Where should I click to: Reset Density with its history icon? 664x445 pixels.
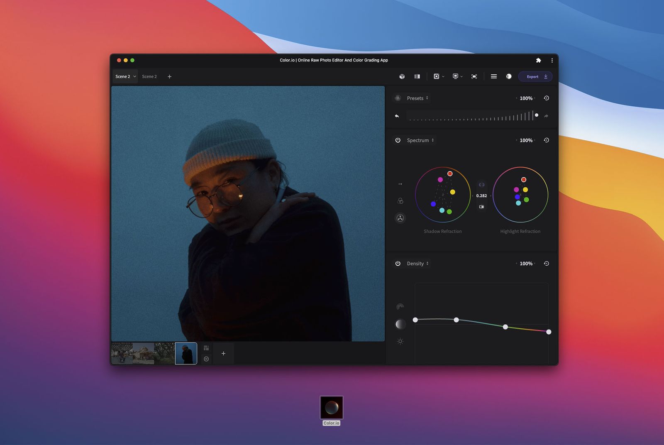tap(547, 264)
